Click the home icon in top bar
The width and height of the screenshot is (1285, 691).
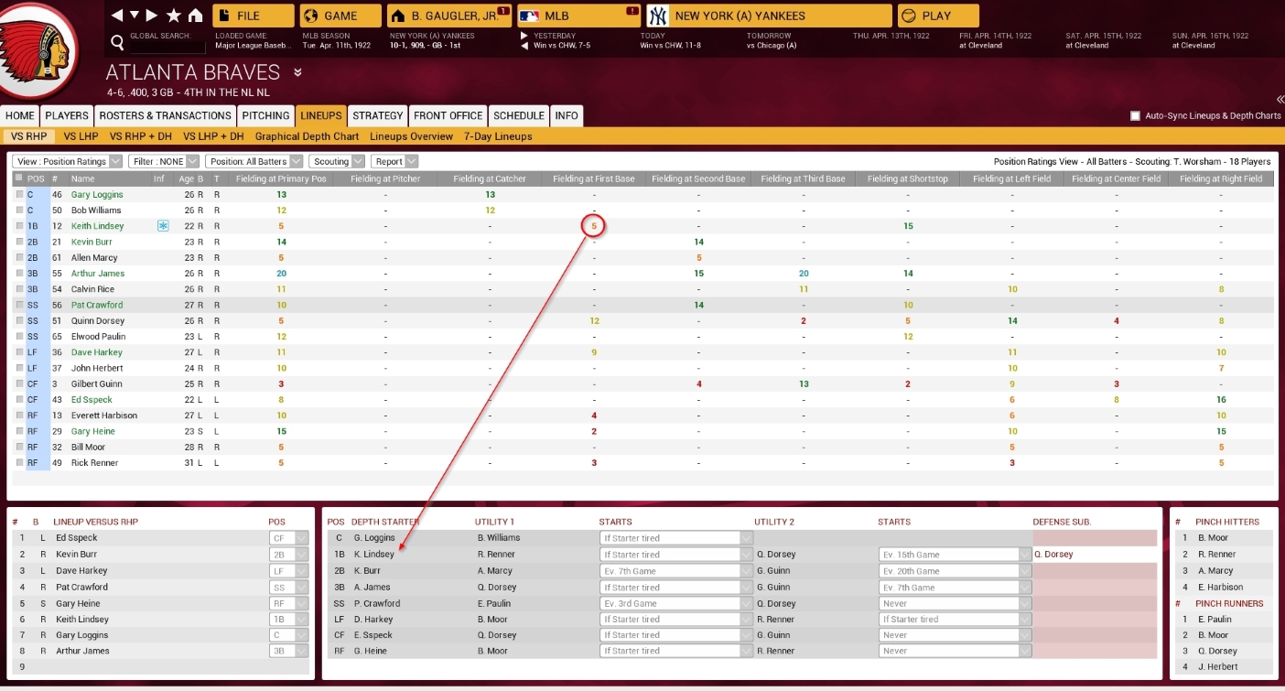[x=195, y=16]
